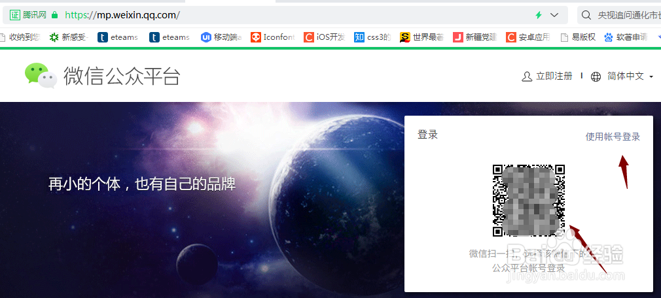The height and width of the screenshot is (298, 661).
Task: Click the 立即注册 register link
Action: pos(554,76)
